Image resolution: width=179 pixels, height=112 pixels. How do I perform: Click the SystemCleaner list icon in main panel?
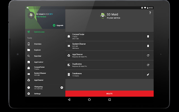(69, 46)
